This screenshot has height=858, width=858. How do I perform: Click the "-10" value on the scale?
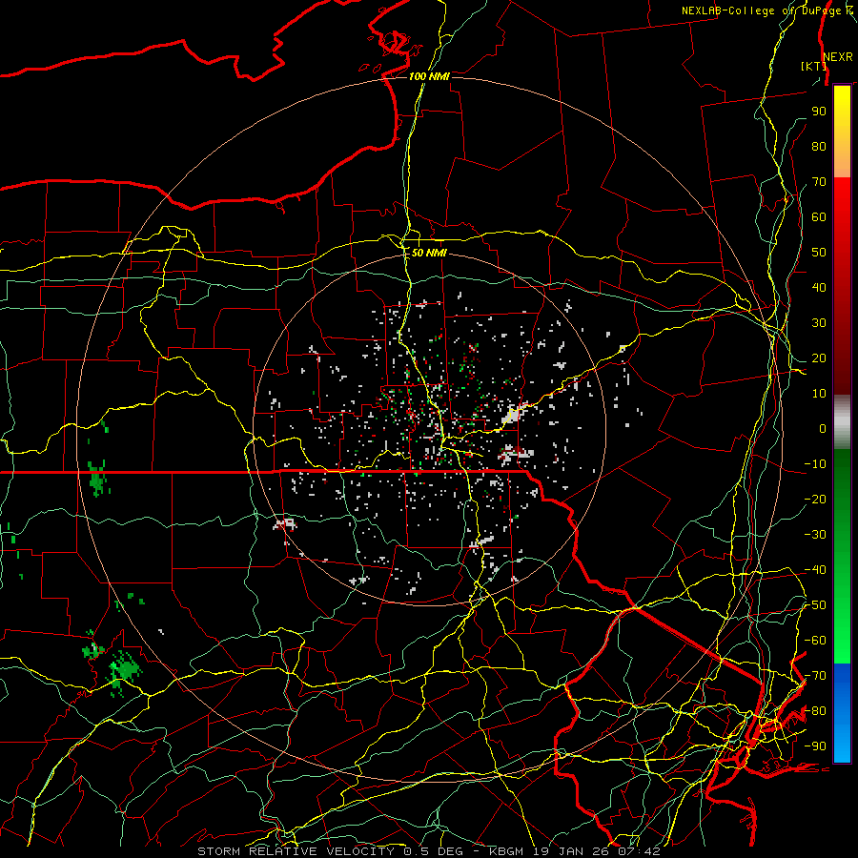(x=815, y=464)
